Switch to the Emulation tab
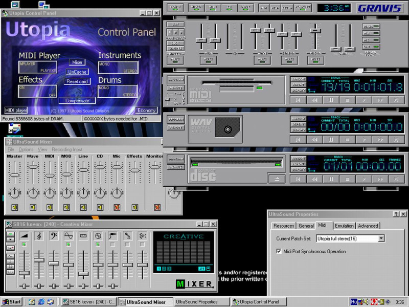The height and width of the screenshot is (307, 409). [x=344, y=226]
